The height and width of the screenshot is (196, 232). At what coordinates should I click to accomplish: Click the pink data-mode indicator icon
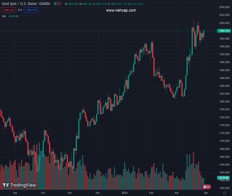click(x=59, y=4)
